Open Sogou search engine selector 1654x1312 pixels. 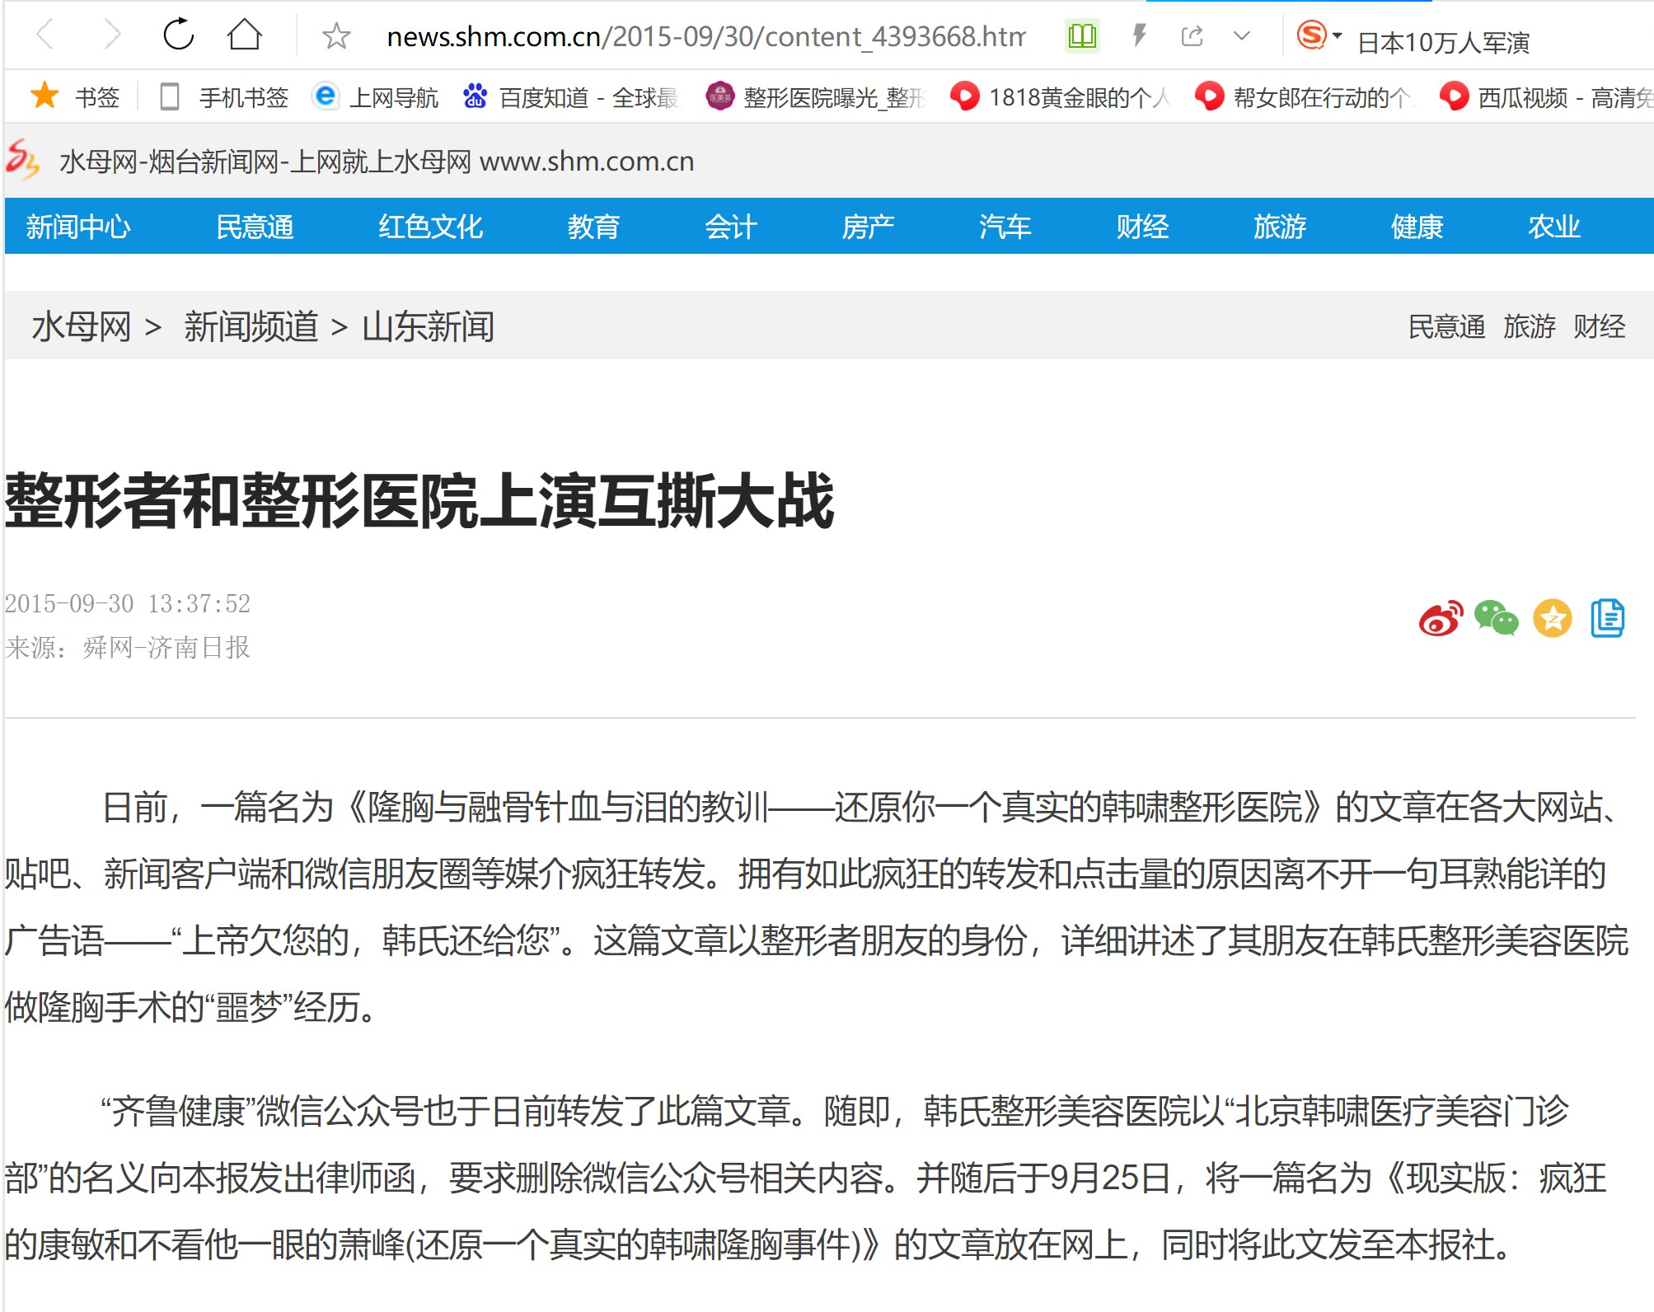pyautogui.click(x=1319, y=35)
